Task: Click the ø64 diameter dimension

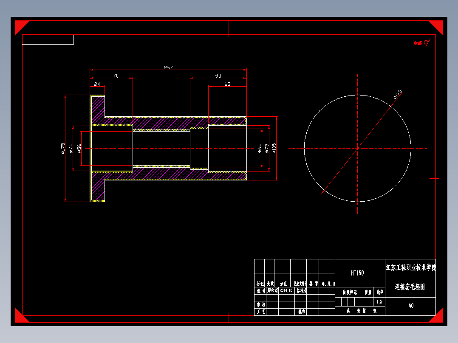Action: (x=260, y=148)
